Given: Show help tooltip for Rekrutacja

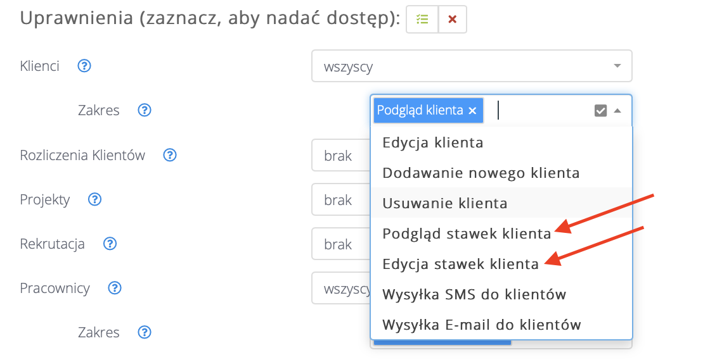Looking at the screenshot, I should click(110, 244).
